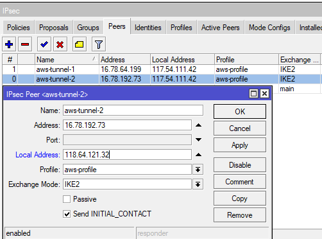Viewport: 322px width, 239px height.
Task: Open the Mode Configs tab
Action: 269,28
